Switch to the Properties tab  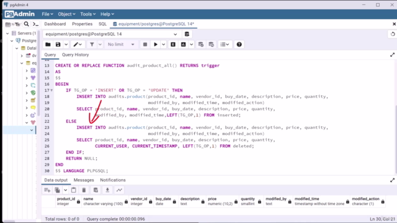(x=82, y=24)
